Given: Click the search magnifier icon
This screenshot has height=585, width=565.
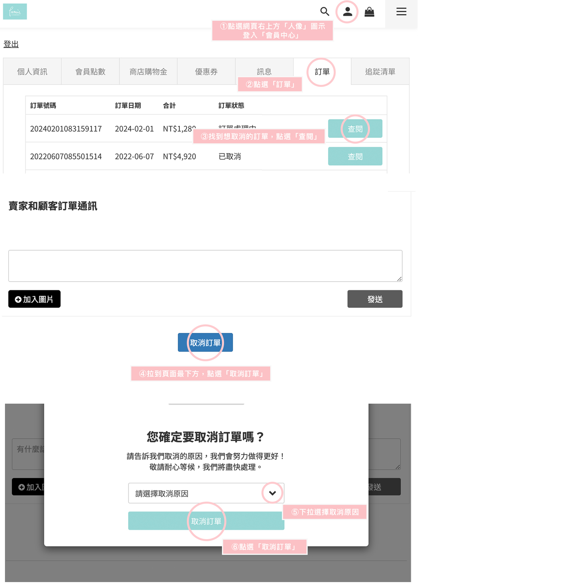Looking at the screenshot, I should tap(324, 12).
